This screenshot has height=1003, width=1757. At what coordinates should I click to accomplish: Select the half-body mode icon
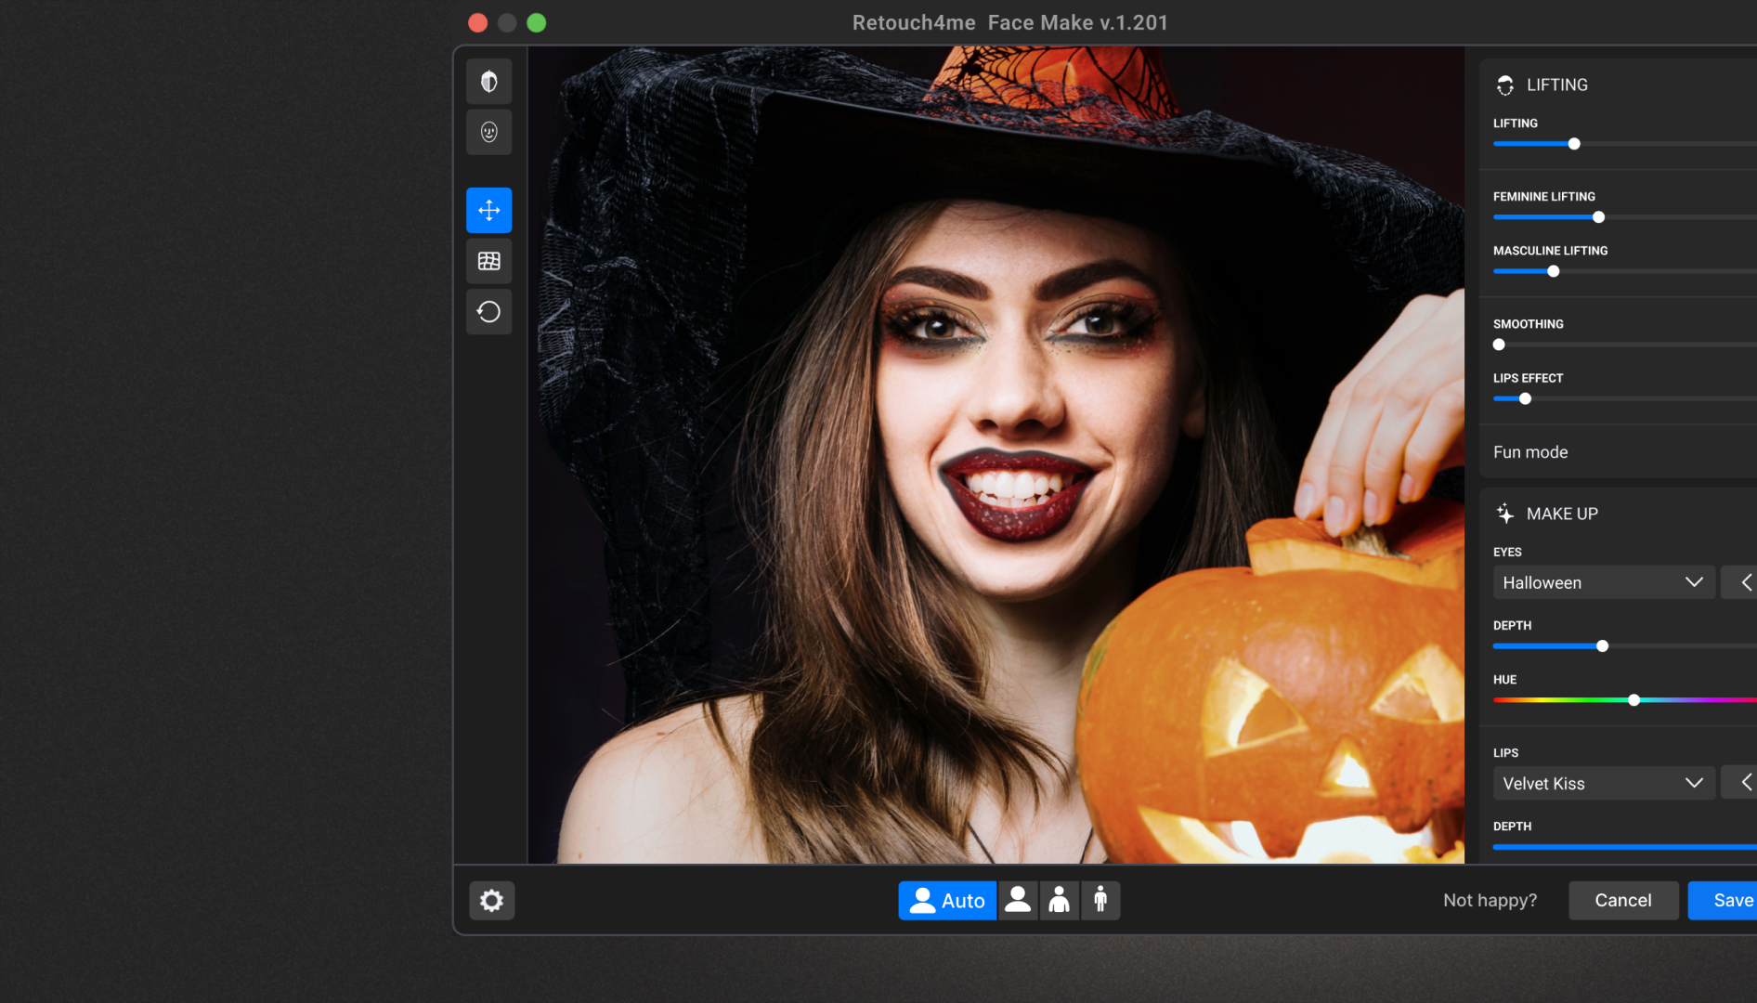click(1059, 900)
